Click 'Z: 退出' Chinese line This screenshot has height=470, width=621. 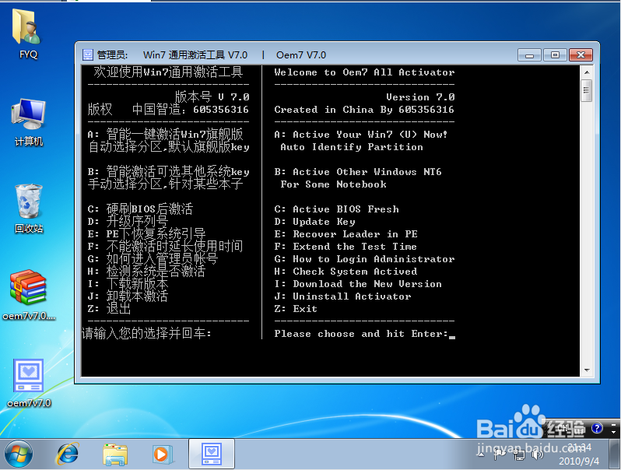coord(109,308)
